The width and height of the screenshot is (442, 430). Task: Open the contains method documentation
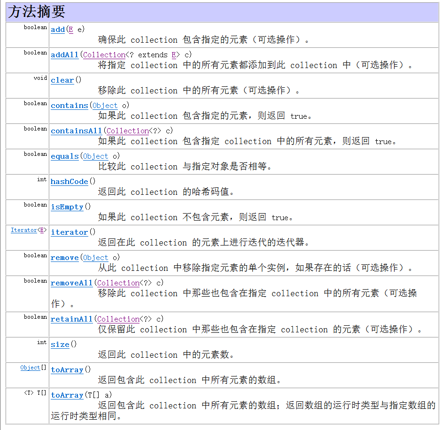pos(69,106)
